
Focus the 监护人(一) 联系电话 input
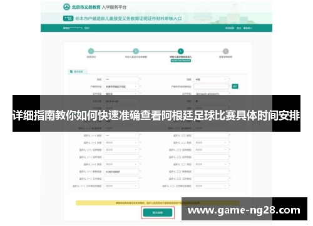[121, 172]
